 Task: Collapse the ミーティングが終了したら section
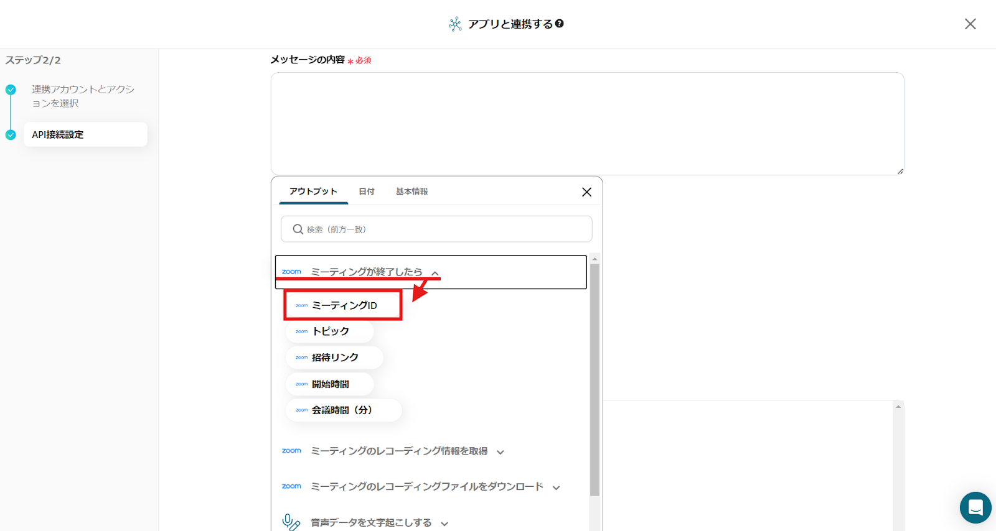(x=435, y=273)
